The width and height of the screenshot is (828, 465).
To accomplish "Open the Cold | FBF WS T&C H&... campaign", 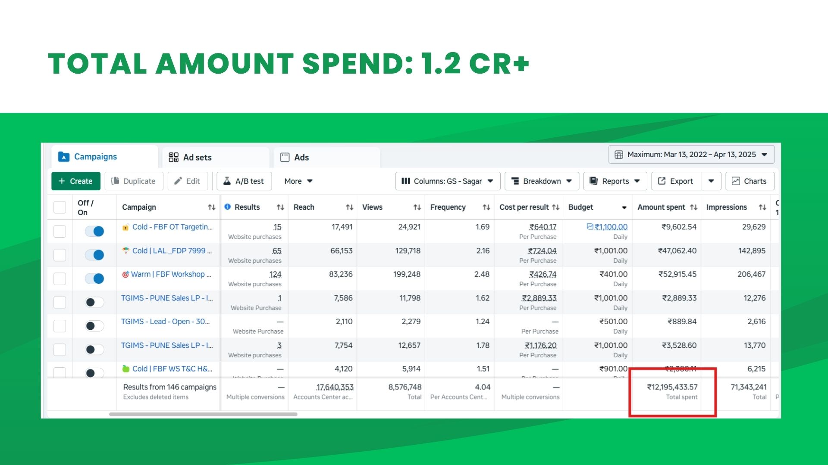I will coord(172,369).
